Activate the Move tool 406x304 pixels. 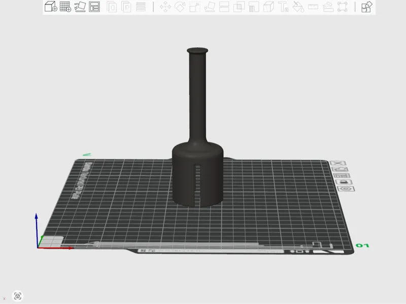(165, 7)
